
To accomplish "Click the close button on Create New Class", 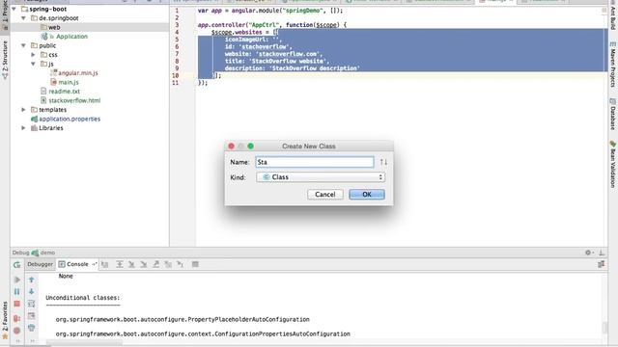I will tap(232, 146).
